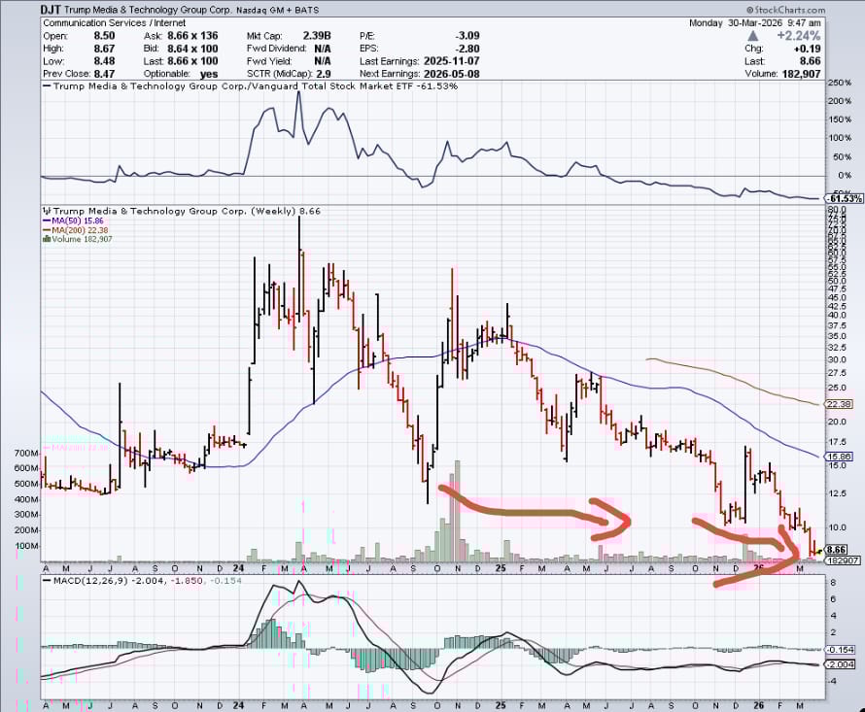Click the MA(200) brown line legend marker
Viewport: 865px width, 712px height.
[47, 230]
